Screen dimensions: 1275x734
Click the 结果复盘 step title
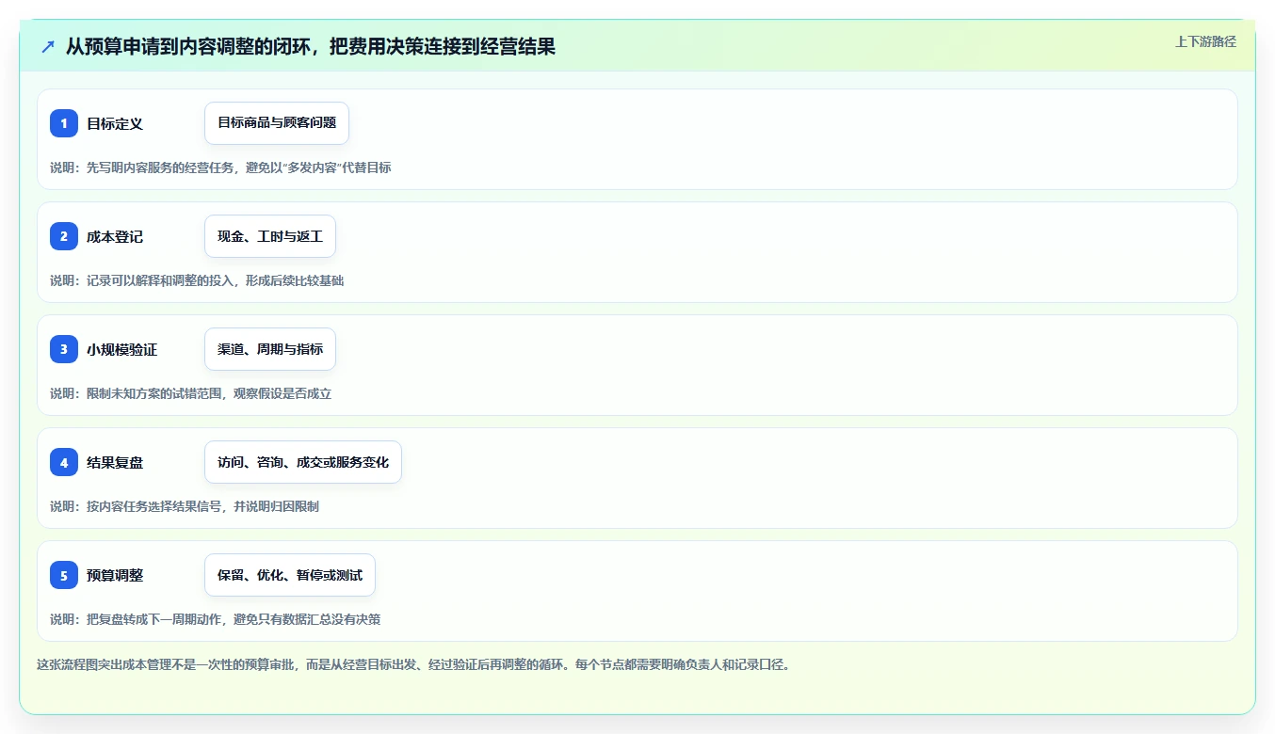(x=115, y=462)
